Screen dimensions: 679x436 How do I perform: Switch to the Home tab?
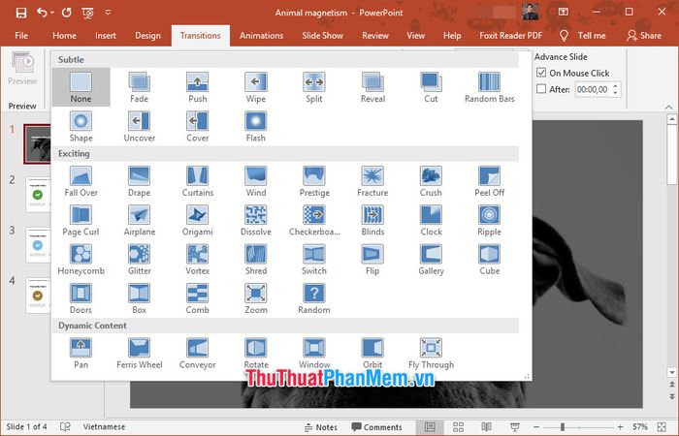tap(64, 36)
